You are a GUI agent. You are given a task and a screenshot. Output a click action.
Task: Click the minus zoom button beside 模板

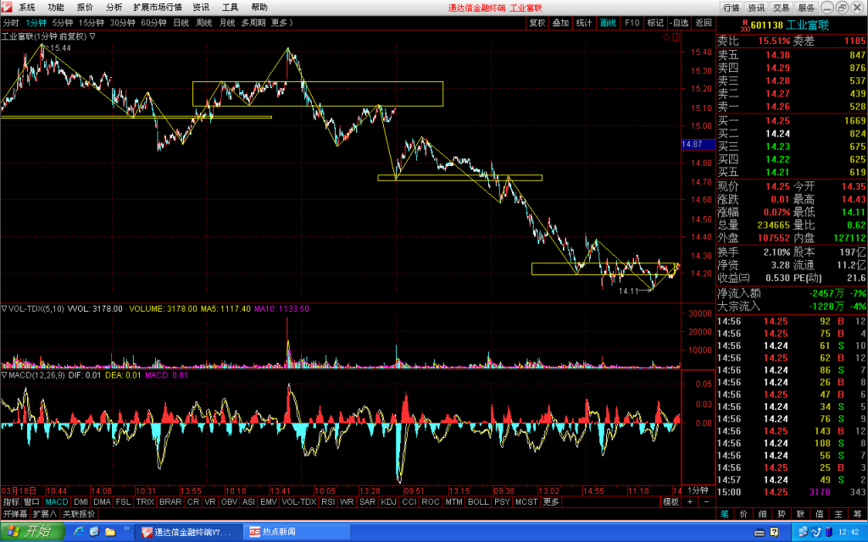coord(706,501)
